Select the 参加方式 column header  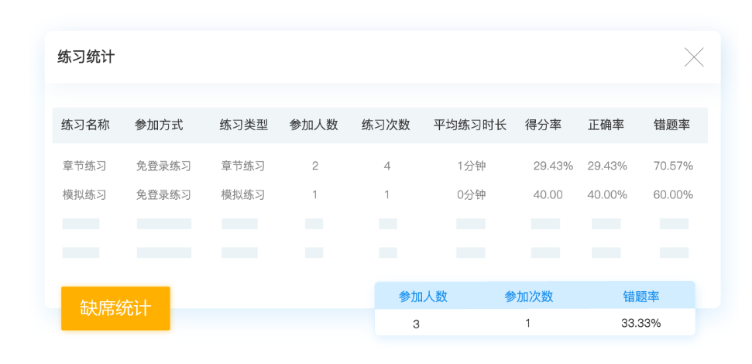(159, 125)
